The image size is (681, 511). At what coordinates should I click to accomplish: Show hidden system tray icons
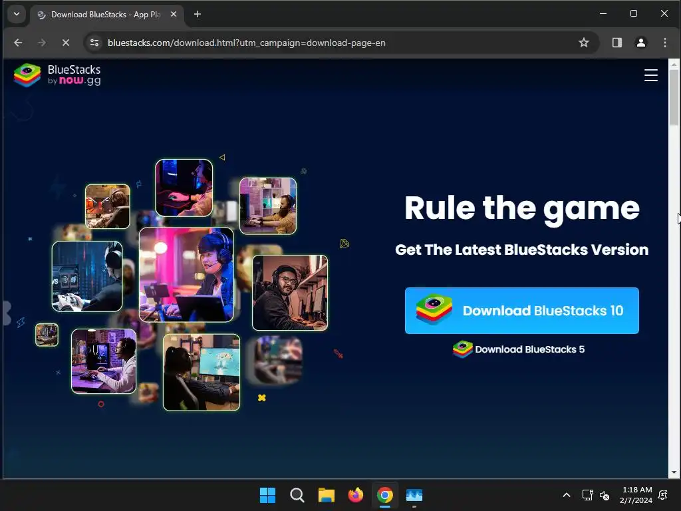click(567, 495)
